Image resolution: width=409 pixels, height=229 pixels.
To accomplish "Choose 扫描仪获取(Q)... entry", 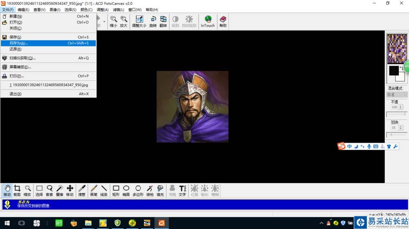I will tap(49, 58).
